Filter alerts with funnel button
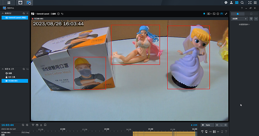 (x=251, y=19)
